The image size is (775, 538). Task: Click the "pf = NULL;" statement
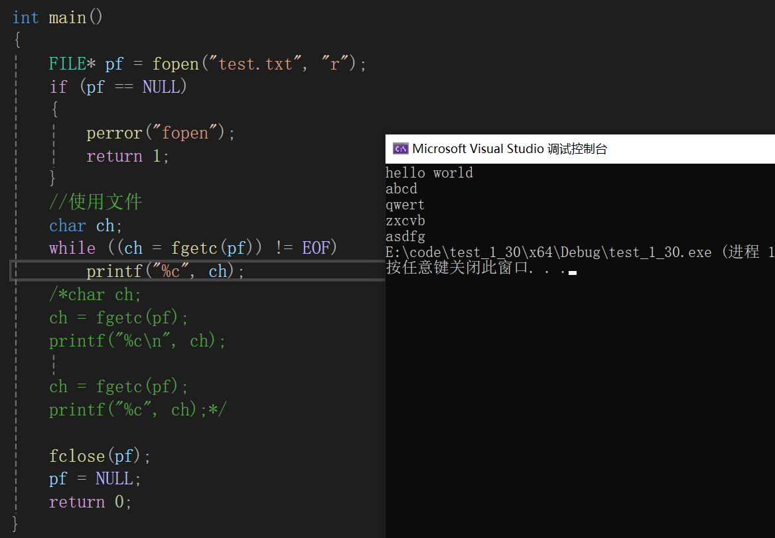(95, 479)
